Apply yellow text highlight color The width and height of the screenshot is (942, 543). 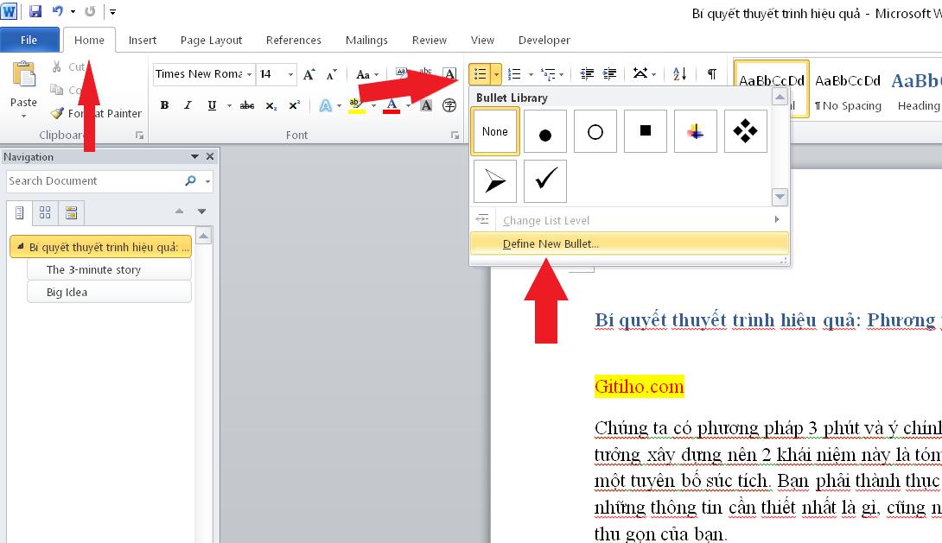[355, 105]
